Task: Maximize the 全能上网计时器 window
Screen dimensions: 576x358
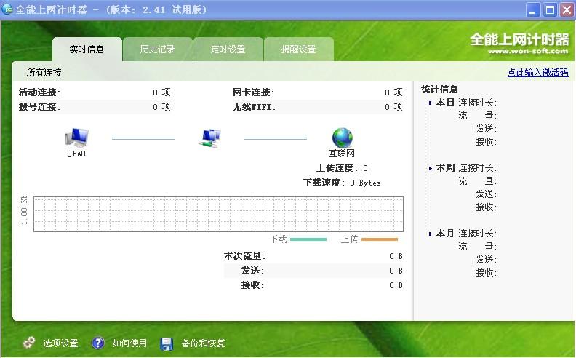Action: 551,10
